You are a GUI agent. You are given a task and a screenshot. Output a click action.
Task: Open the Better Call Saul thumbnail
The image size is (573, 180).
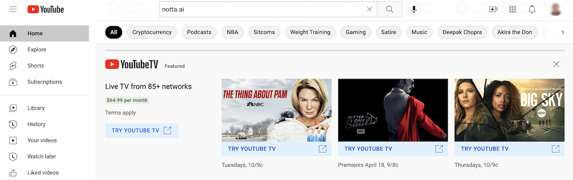393,110
